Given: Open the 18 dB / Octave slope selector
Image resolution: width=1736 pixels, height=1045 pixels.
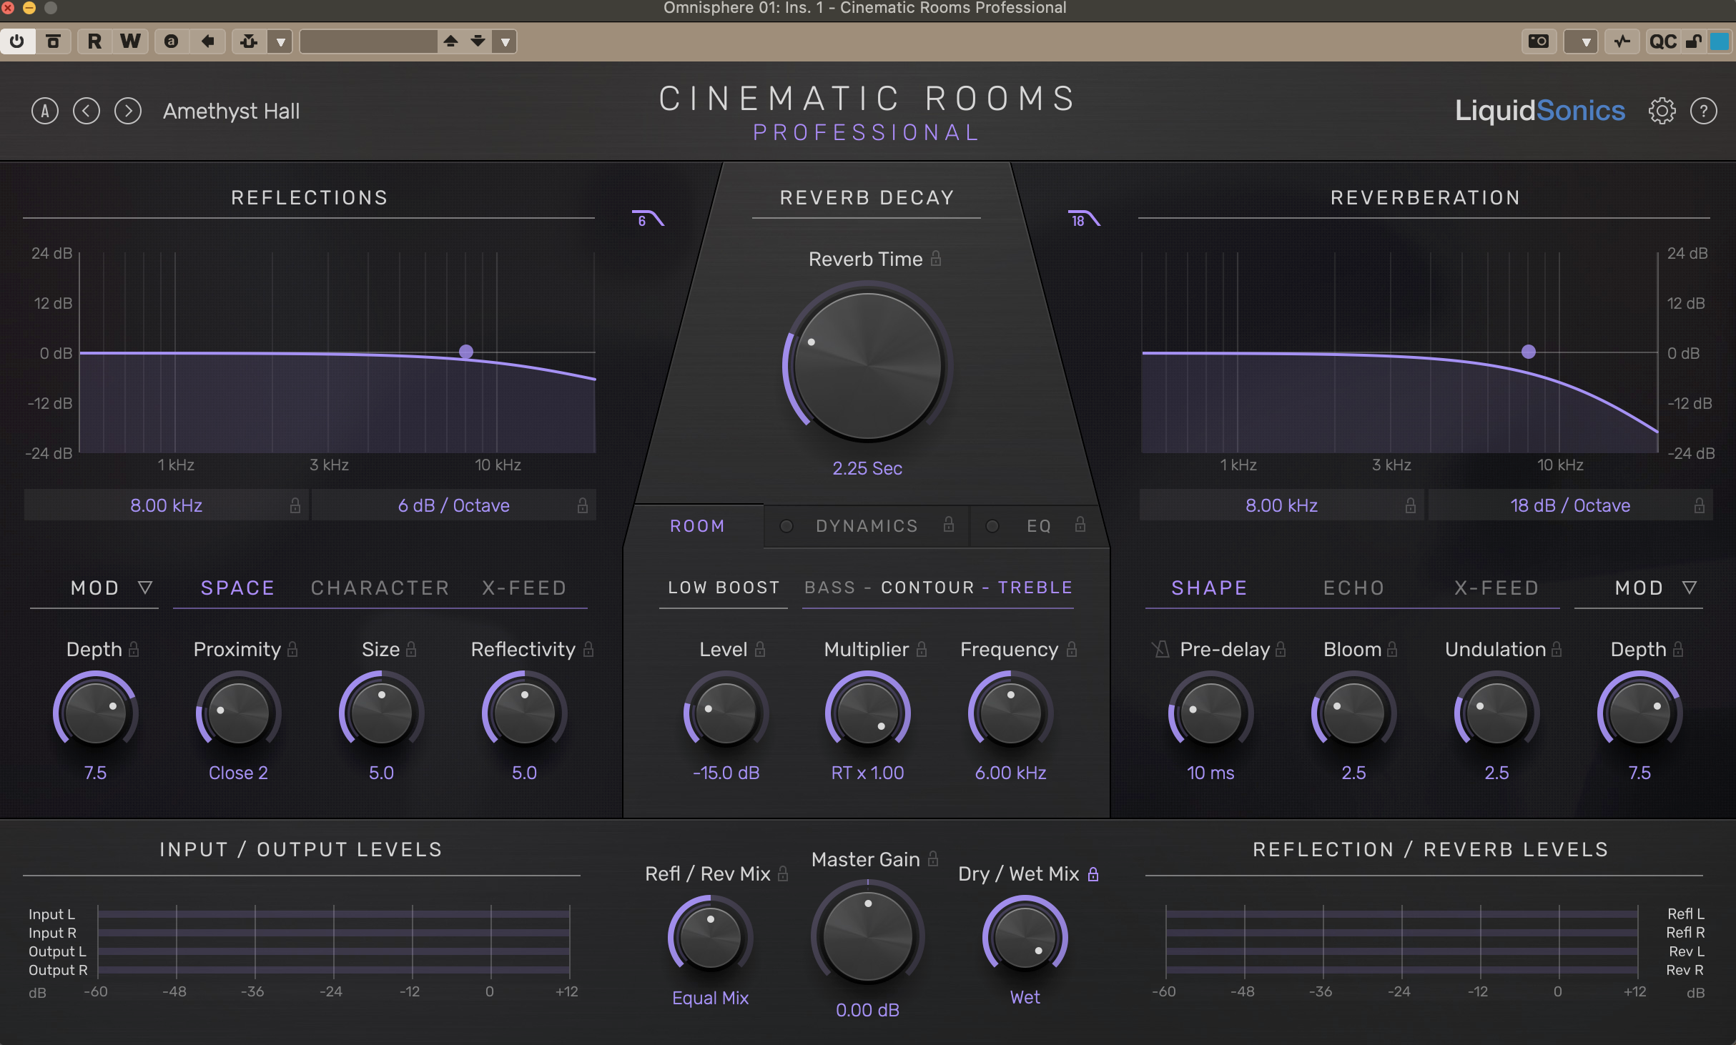Looking at the screenshot, I should 1570,505.
